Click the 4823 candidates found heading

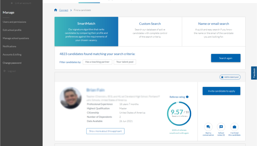97,54
